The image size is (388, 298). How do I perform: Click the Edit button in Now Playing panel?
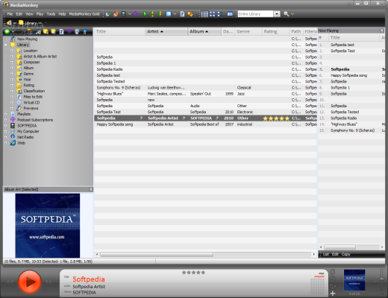tap(335, 254)
